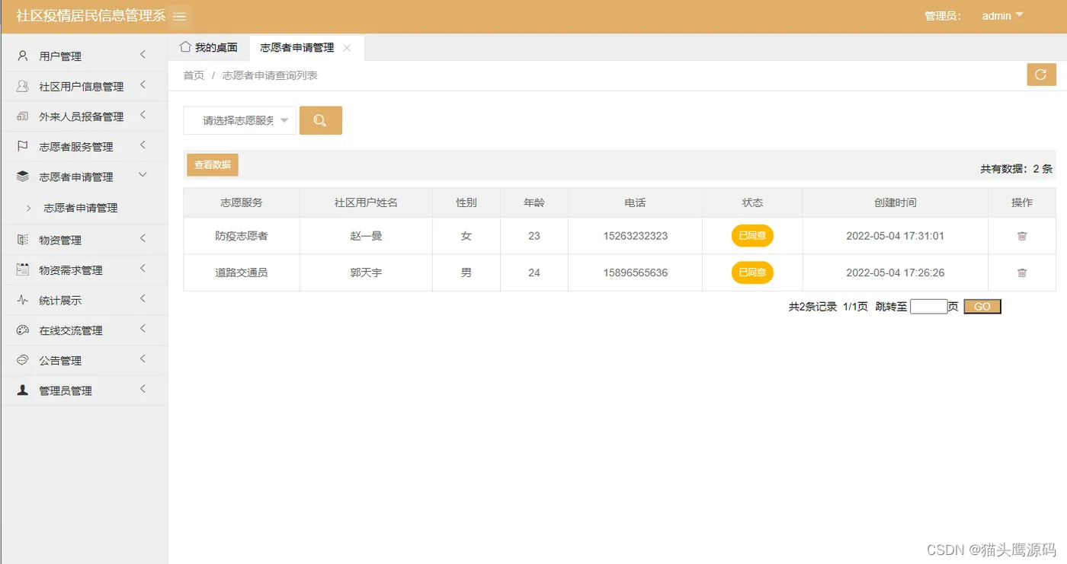The height and width of the screenshot is (564, 1067).
Task: Click the 状态 column header
Action: [x=752, y=202]
